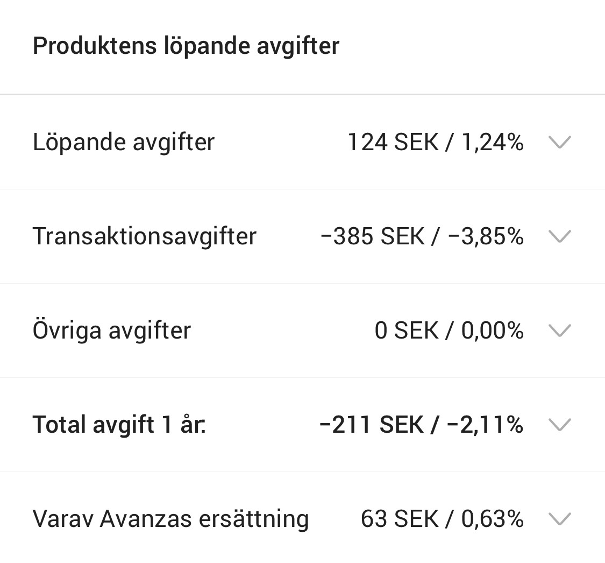Tap the 63 SEK amount
The image size is (605, 563).
pos(400,519)
